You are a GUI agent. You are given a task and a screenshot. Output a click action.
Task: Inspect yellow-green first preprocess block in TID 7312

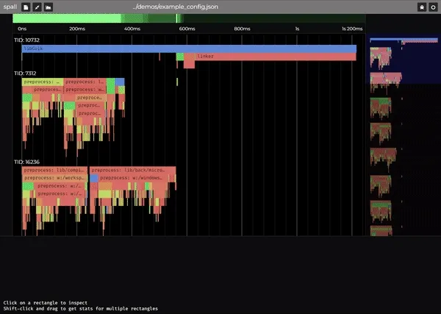pos(43,82)
